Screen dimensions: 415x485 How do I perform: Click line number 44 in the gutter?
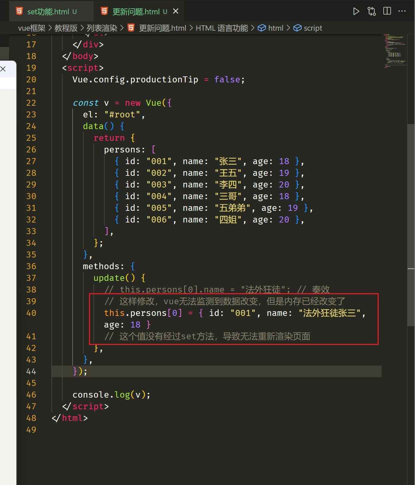point(31,371)
